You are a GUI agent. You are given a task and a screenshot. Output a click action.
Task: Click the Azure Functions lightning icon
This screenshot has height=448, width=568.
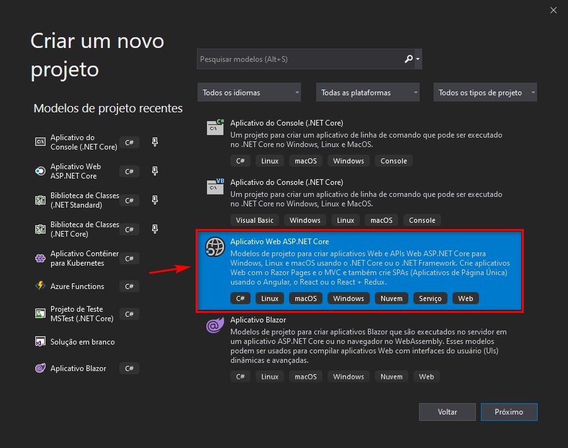[x=40, y=286]
